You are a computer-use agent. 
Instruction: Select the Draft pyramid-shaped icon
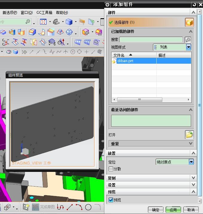tap(60, 32)
